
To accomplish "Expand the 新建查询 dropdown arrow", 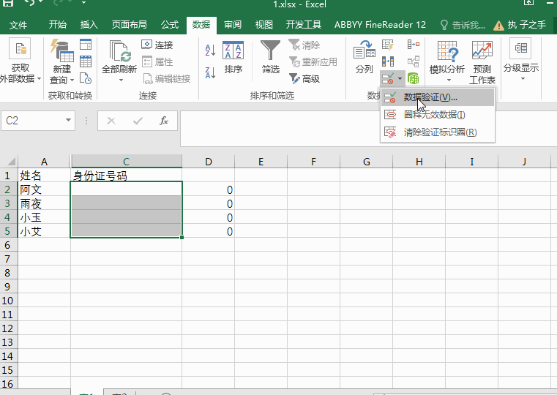I will [x=72, y=80].
